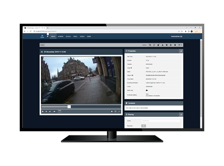Viewport: 224px width, 166px height.
Task: Switch to the Incidents tab
Action: pyautogui.click(x=61, y=36)
